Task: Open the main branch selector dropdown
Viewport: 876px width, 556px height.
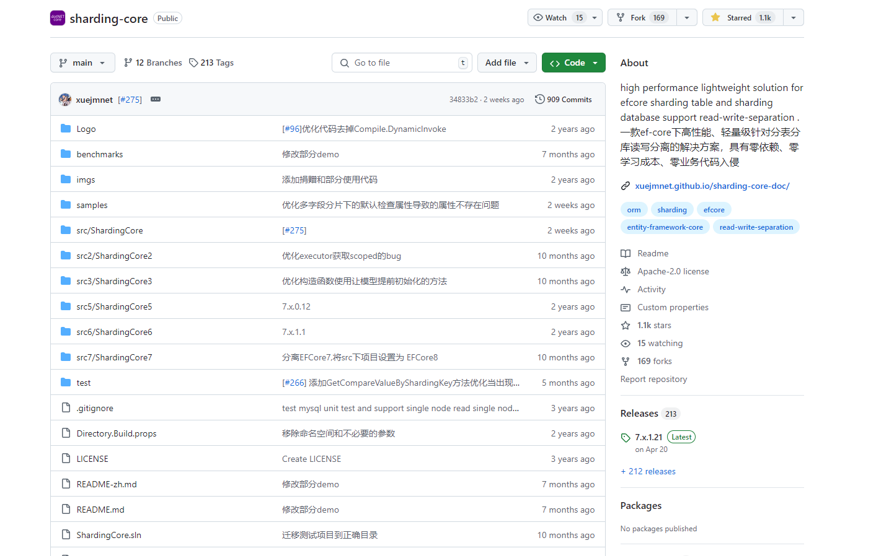Action: pyautogui.click(x=82, y=63)
